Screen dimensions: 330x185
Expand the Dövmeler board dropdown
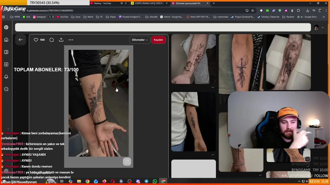140,40
